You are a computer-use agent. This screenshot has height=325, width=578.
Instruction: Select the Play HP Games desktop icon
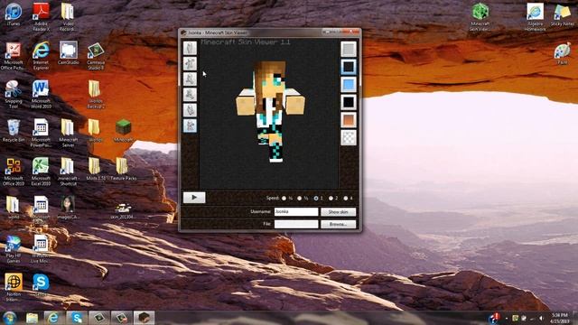point(14,249)
